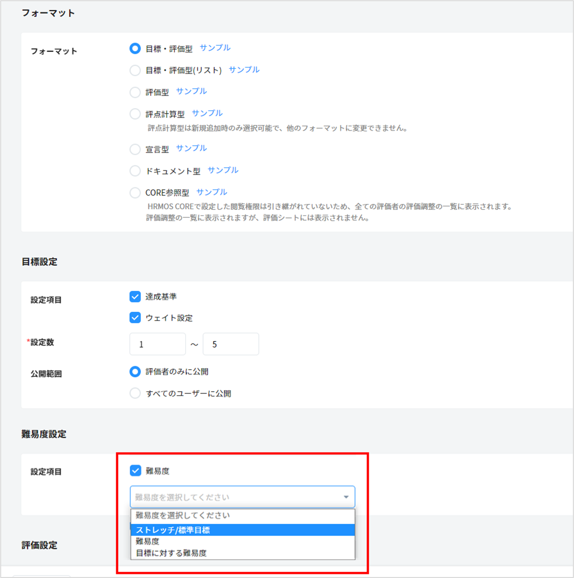Select the ドキュメント型 radio button

tap(135, 171)
